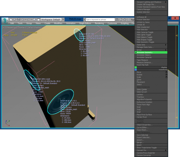Click the Project Folder icon in toolbar

34,20
